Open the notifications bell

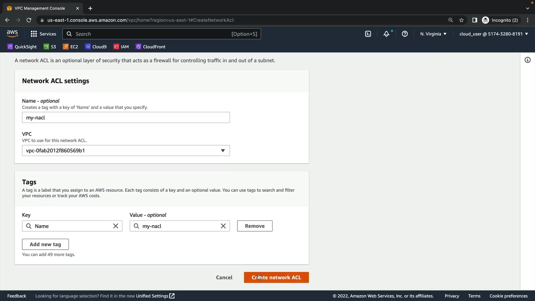[x=386, y=34]
